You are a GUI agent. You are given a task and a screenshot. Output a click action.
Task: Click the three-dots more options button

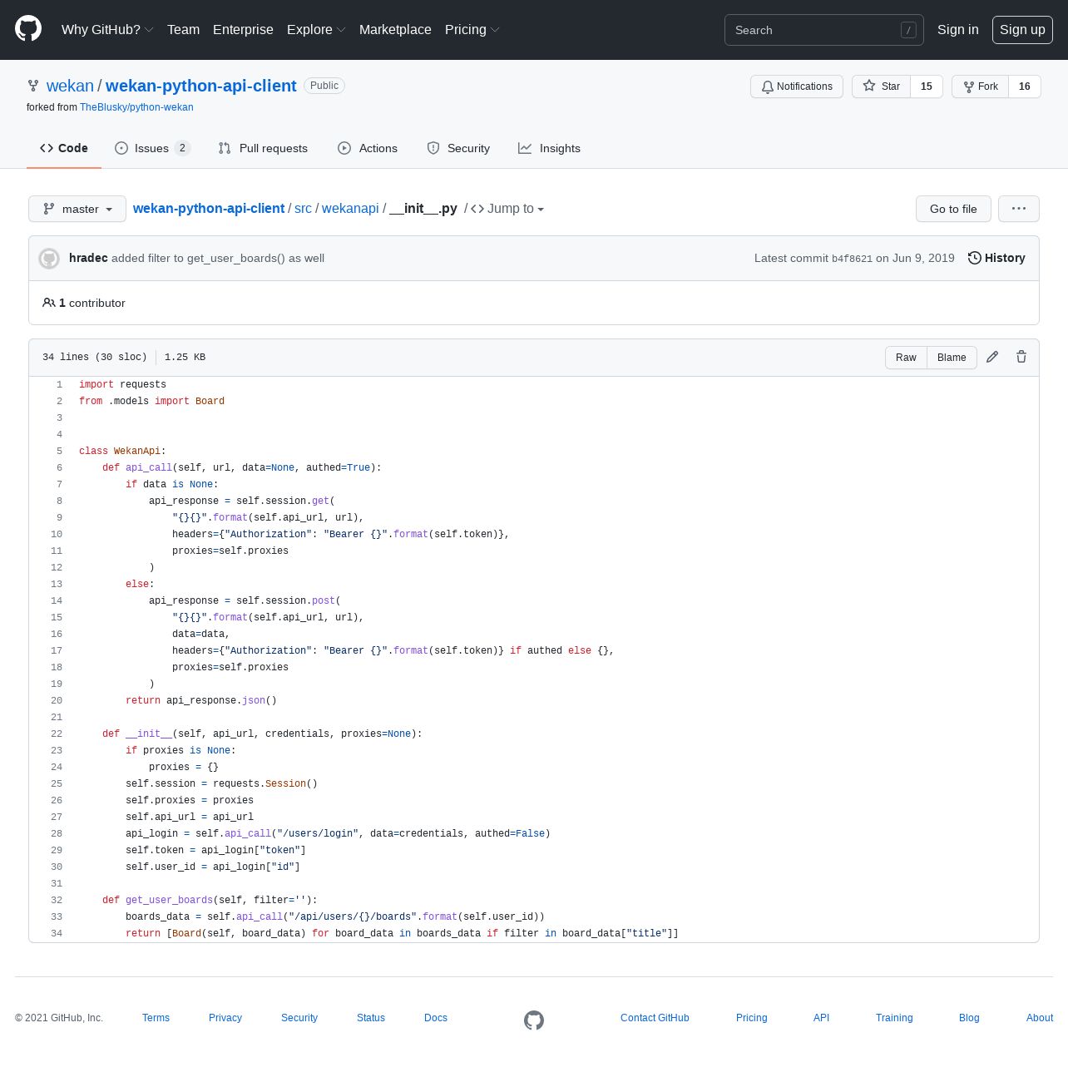click(x=1019, y=209)
